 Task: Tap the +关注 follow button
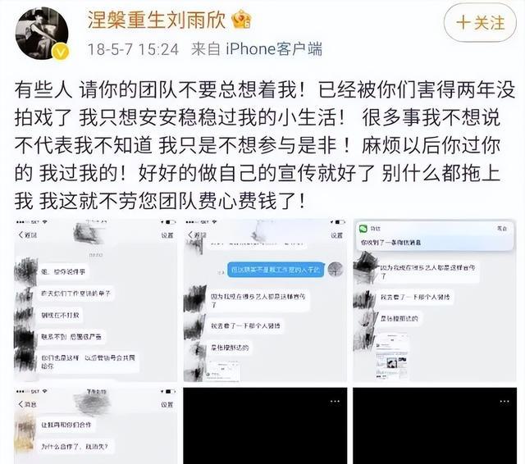(x=480, y=23)
